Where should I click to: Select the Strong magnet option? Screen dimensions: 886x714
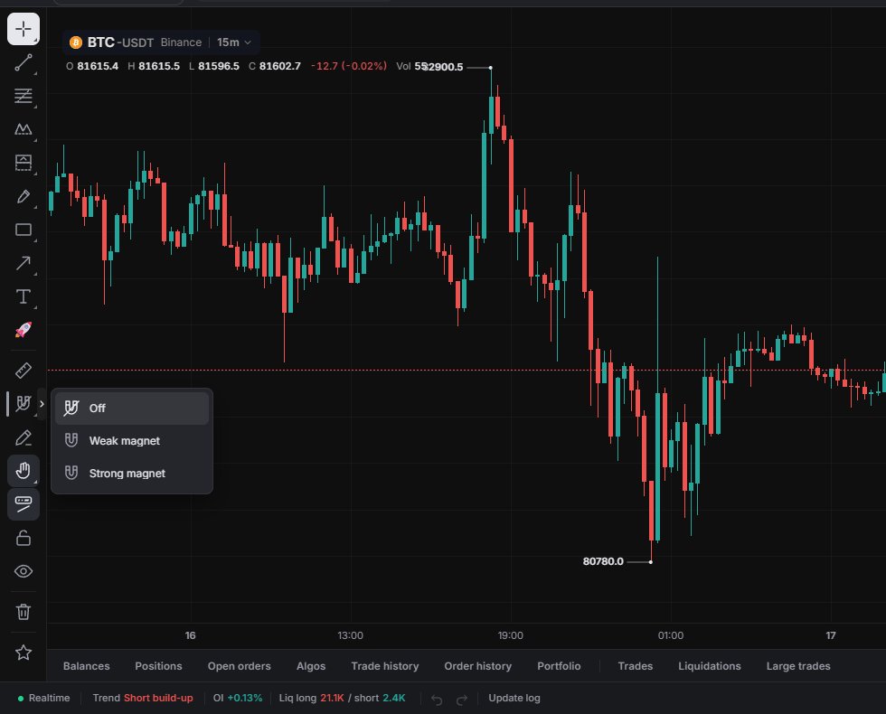click(132, 474)
